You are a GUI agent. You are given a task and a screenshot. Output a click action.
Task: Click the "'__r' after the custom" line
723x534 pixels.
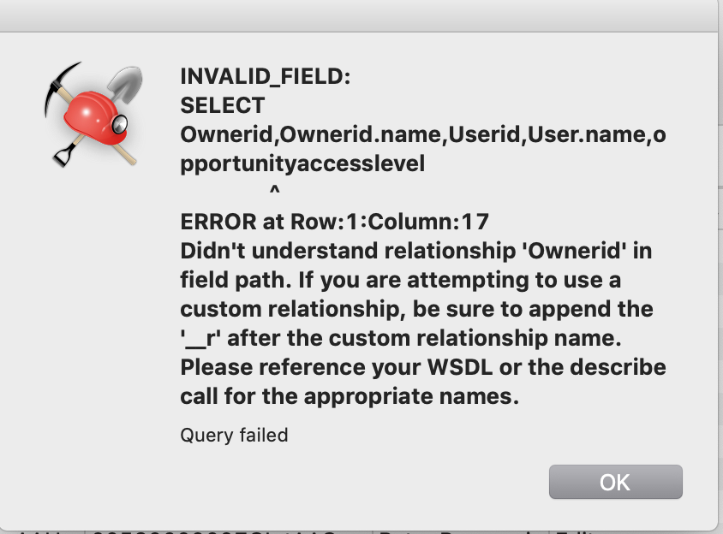pyautogui.click(x=400, y=339)
